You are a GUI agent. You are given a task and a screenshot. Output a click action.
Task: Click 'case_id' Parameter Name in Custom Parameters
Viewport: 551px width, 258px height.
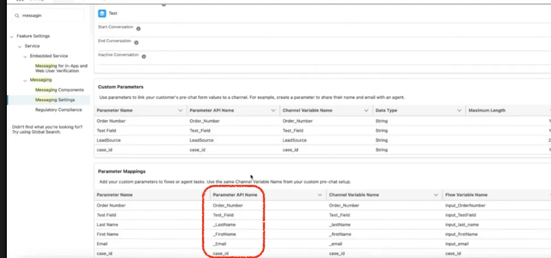pos(104,150)
